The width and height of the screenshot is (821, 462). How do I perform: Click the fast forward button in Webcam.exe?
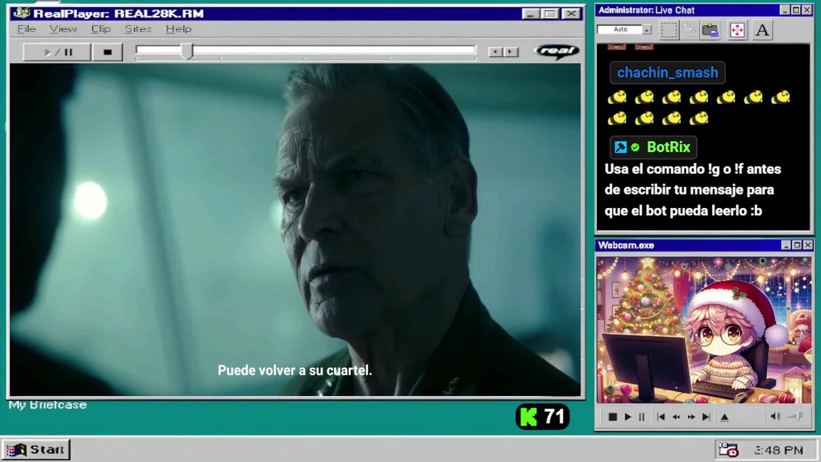(691, 417)
